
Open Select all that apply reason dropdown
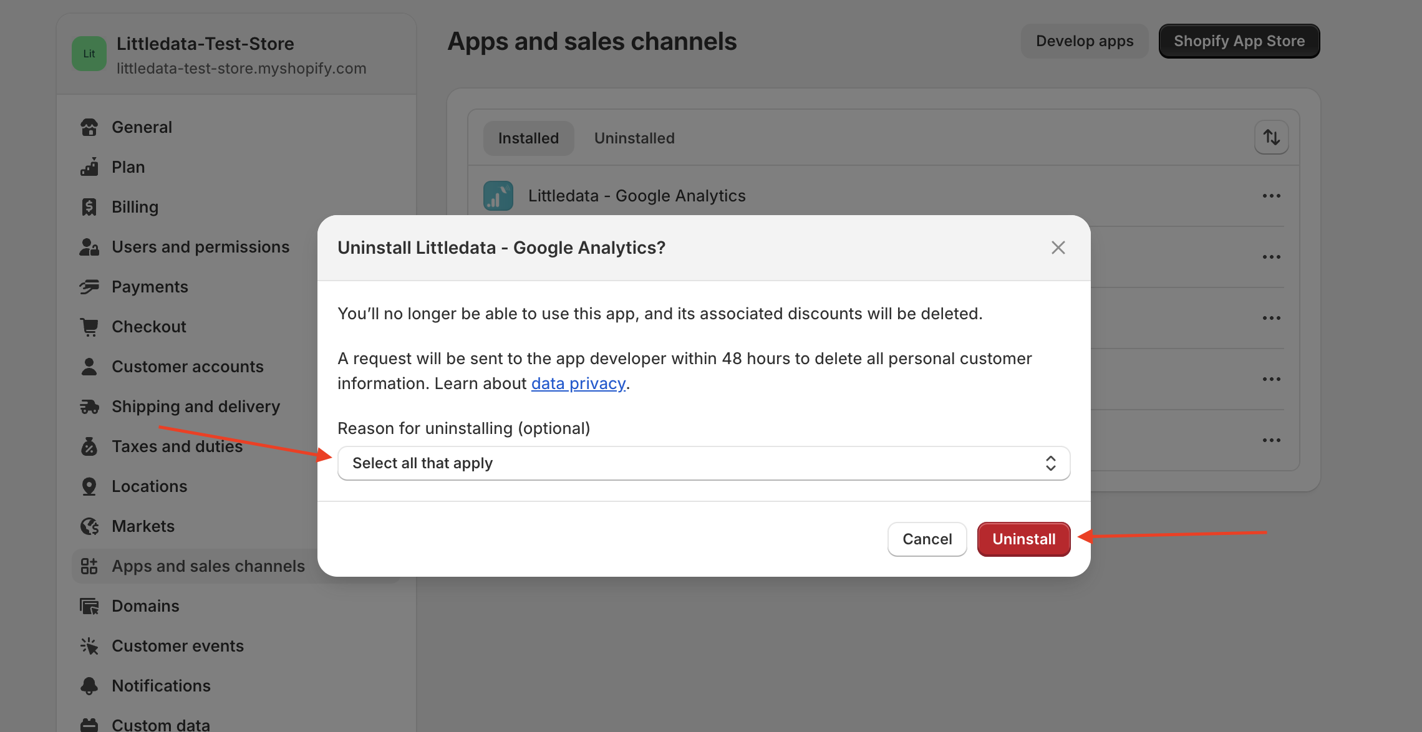(x=704, y=463)
